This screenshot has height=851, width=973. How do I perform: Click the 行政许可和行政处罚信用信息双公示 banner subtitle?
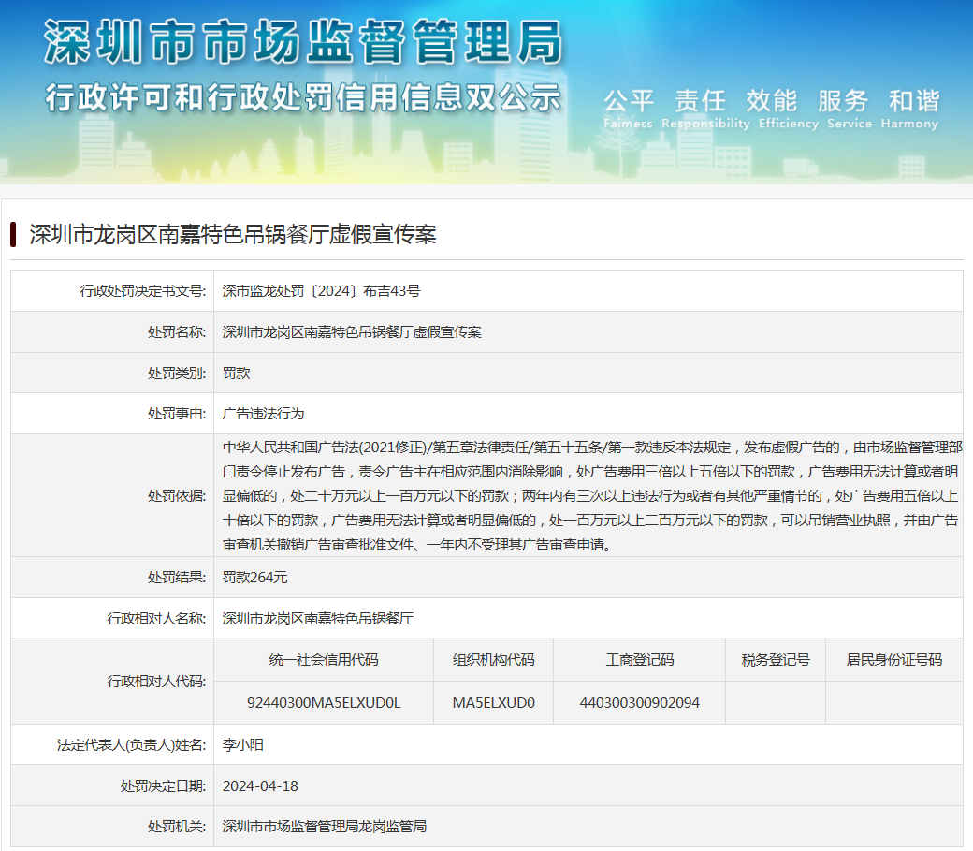point(303,97)
